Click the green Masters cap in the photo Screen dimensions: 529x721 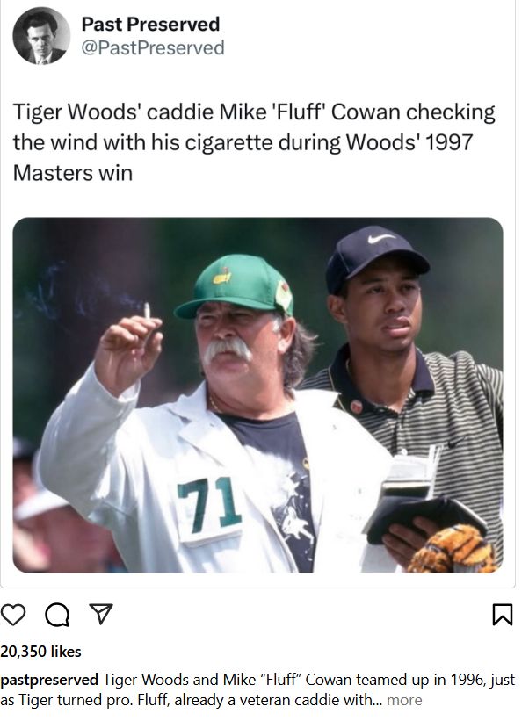(x=235, y=286)
